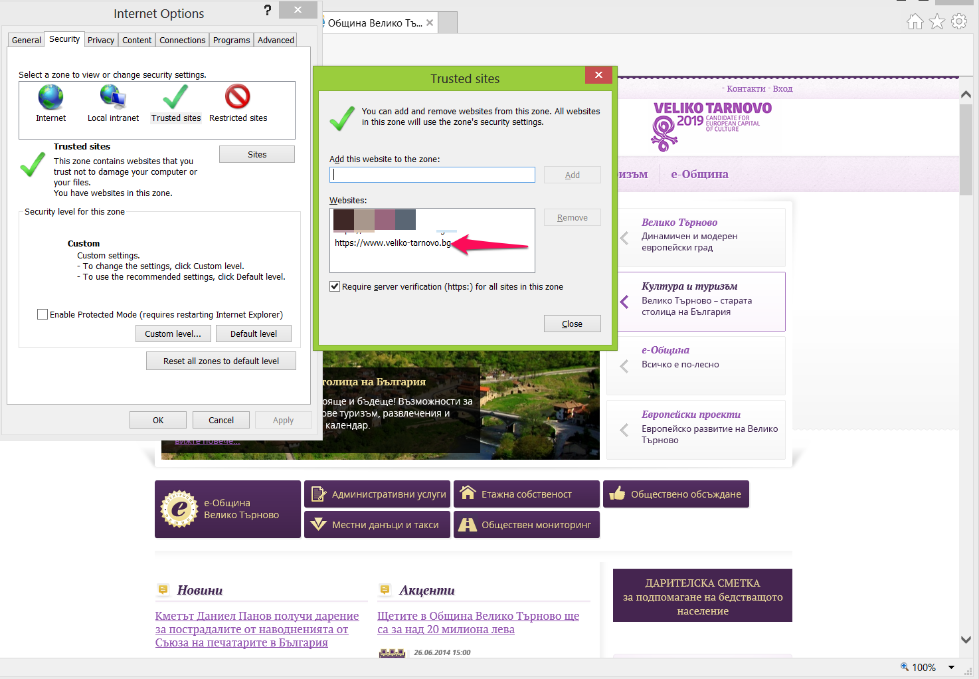The height and width of the screenshot is (679, 979).
Task: Click the Default level button
Action: [254, 334]
